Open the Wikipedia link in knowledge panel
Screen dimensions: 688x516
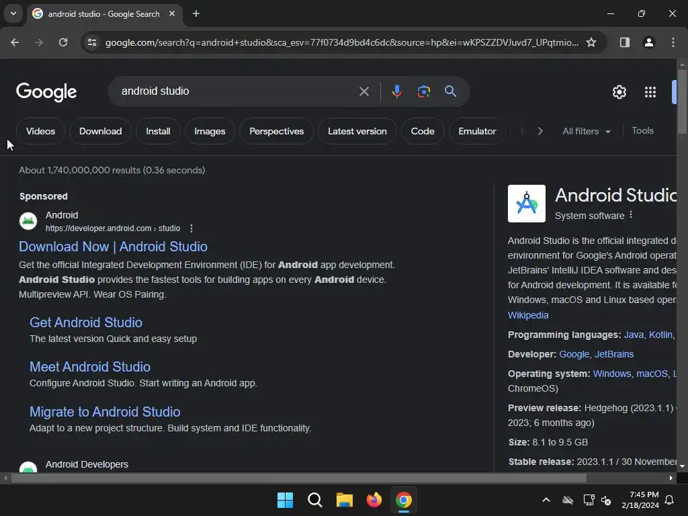(x=528, y=315)
